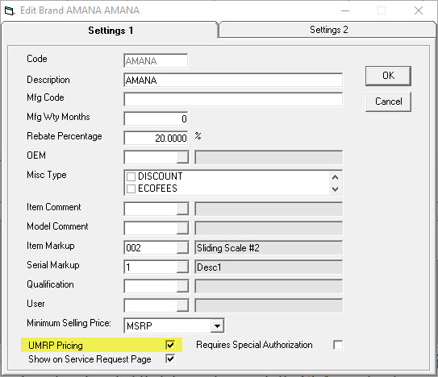Screen dimensions: 438x377
Task: Uncheck Show on Service Request Page
Action: [x=170, y=358]
